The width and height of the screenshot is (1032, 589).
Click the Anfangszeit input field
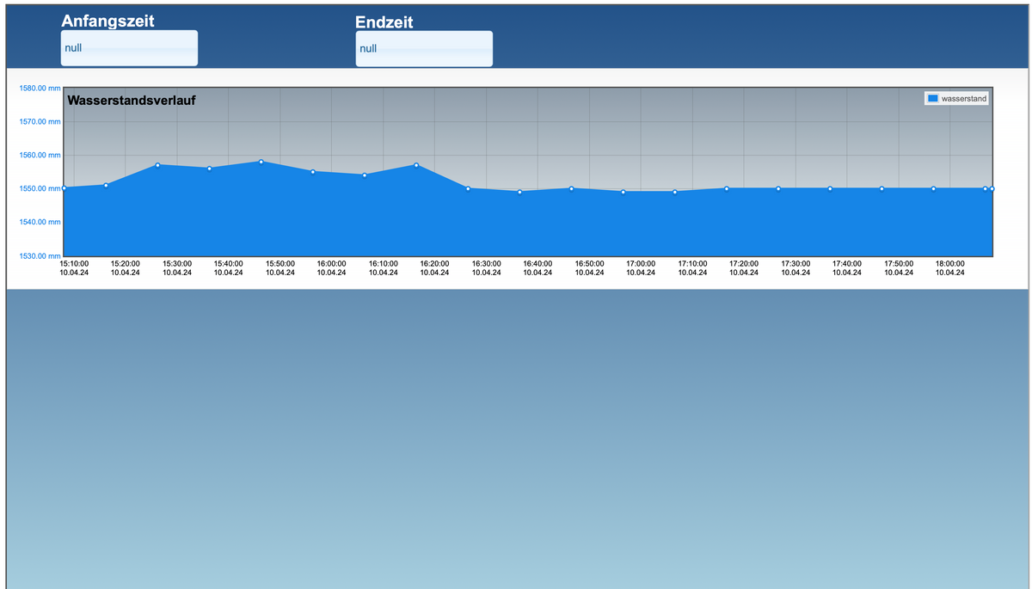pyautogui.click(x=129, y=48)
